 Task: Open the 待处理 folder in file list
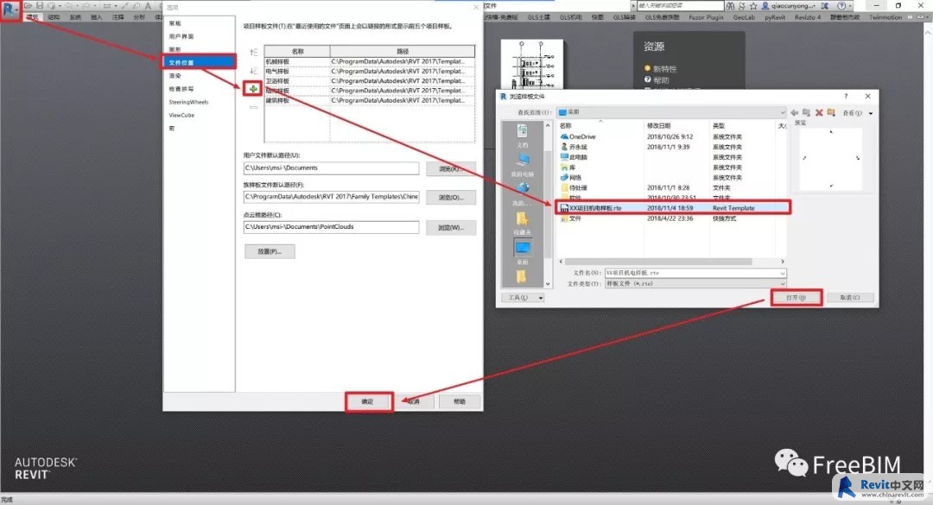pyautogui.click(x=574, y=187)
